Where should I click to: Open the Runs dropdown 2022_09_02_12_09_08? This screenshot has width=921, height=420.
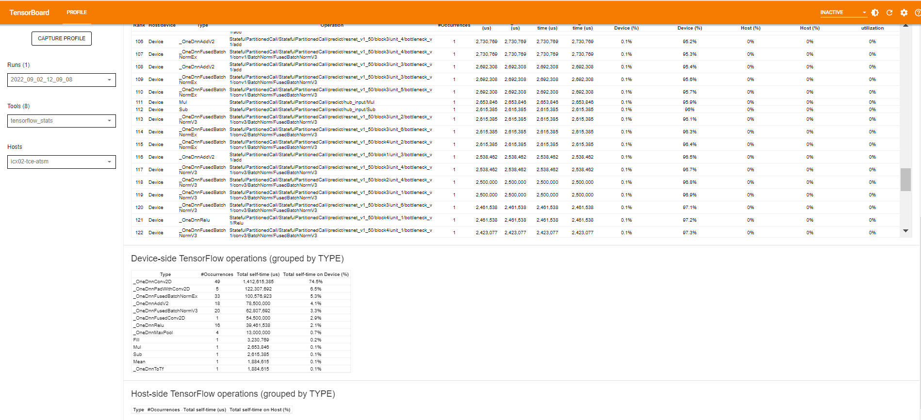pos(61,80)
